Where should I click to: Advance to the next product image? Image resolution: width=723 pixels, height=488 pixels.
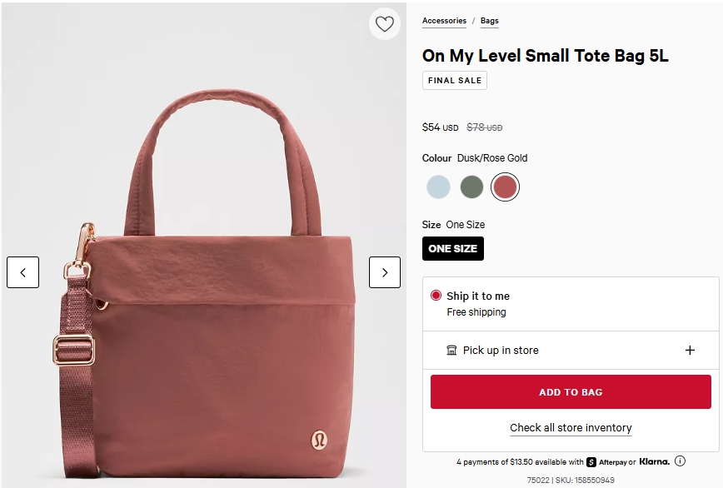385,272
